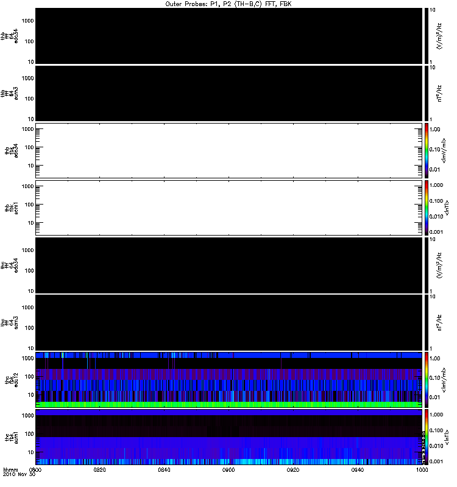Click the thc fff scm3 black color bar
The height and width of the screenshot is (487, 457).
point(427,323)
